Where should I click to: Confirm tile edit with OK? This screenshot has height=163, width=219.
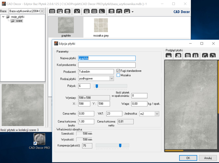click(188, 158)
